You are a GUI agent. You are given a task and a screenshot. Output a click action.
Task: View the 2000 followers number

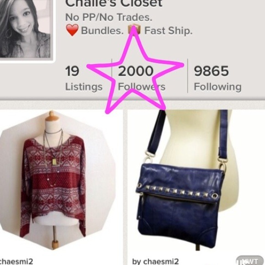point(136,71)
